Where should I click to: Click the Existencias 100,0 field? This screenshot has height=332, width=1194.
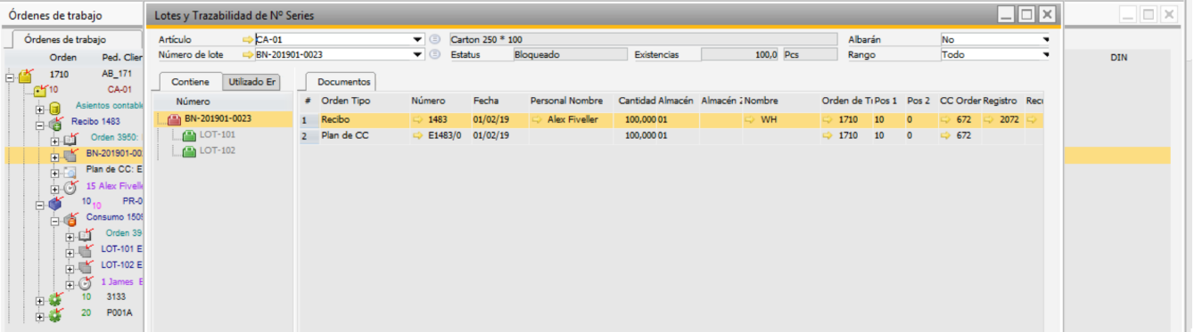pyautogui.click(x=740, y=55)
